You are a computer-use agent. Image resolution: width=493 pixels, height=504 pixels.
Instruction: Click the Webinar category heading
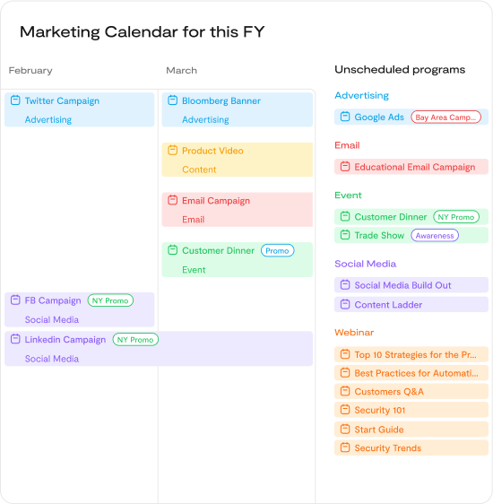click(x=354, y=333)
